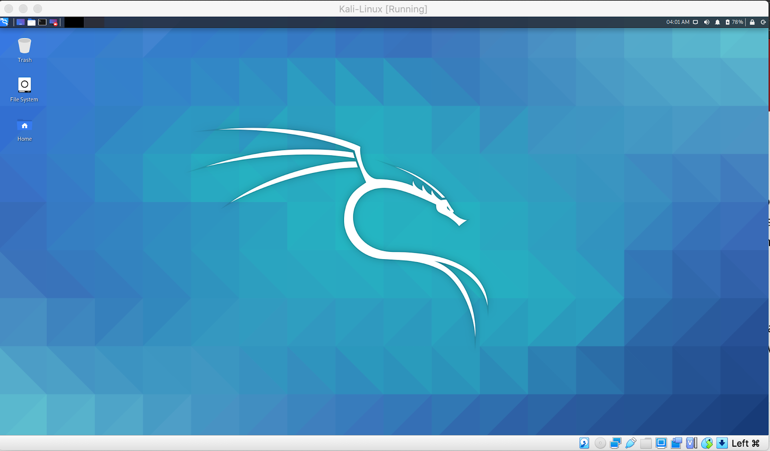The width and height of the screenshot is (770, 451).
Task: Open the VirtualBox network adapter indicator
Action: [x=616, y=443]
